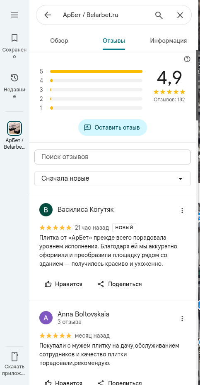The image size is (200, 385).
Task: Open Василиса Когутяк profile name
Action: tap(85, 210)
